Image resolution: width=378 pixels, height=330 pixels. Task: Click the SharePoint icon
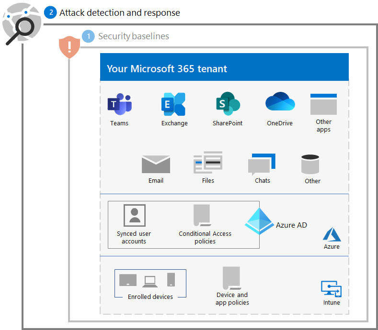tap(228, 104)
